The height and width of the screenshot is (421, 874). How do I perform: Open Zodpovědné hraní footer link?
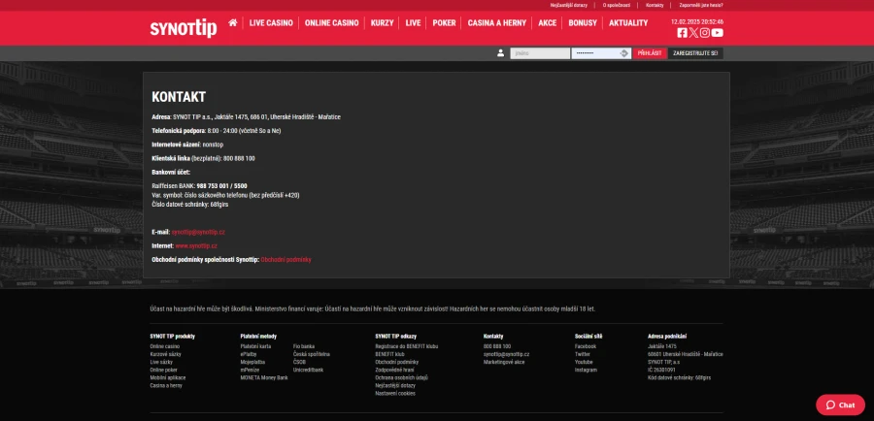394,370
